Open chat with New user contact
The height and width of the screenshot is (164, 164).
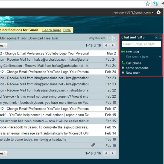click(x=133, y=73)
